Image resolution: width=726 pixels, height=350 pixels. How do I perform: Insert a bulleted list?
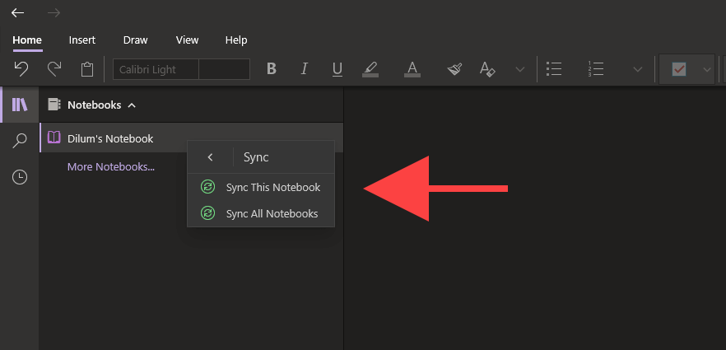tap(555, 69)
